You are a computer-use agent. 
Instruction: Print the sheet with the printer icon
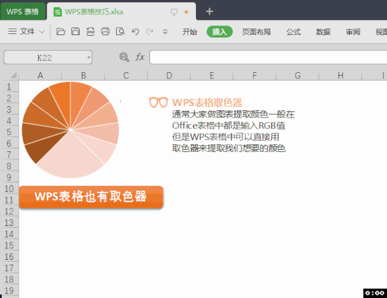pos(105,31)
